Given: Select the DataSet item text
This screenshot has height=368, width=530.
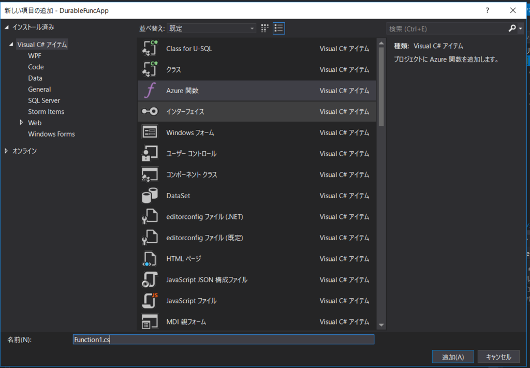Looking at the screenshot, I should (x=178, y=196).
